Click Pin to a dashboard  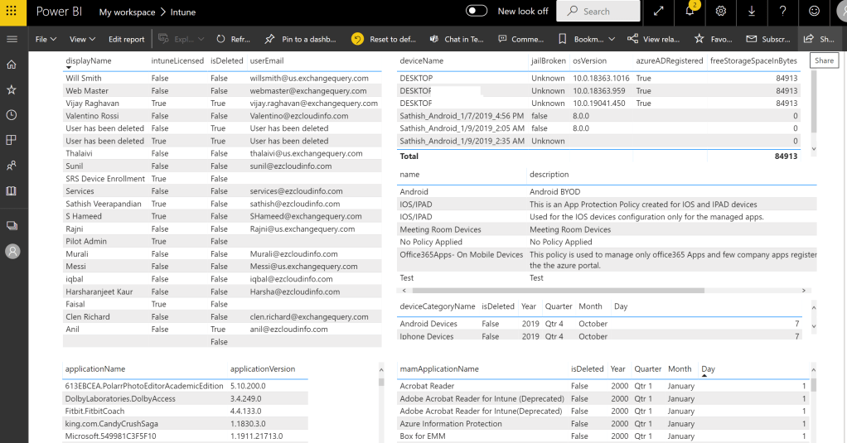tap(301, 39)
